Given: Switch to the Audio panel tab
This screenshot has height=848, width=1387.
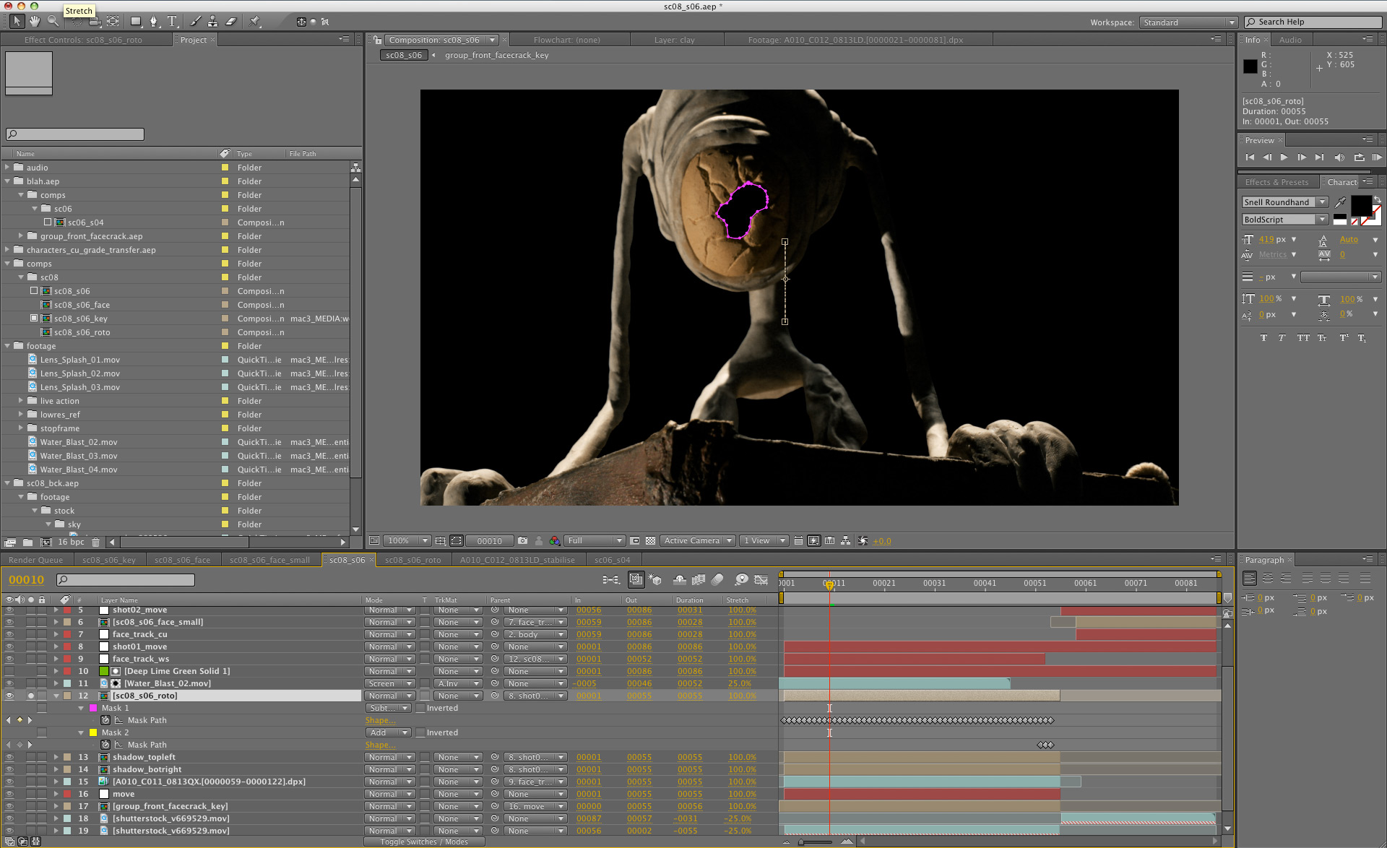Looking at the screenshot, I should [1290, 40].
